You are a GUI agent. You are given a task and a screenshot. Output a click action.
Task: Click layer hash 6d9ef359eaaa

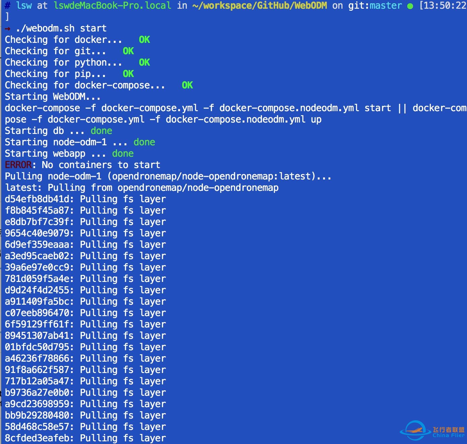click(x=37, y=244)
